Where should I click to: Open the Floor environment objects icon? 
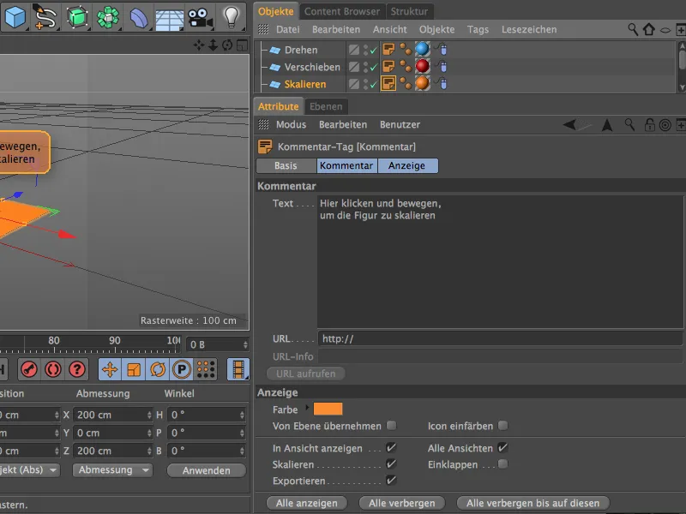point(169,19)
